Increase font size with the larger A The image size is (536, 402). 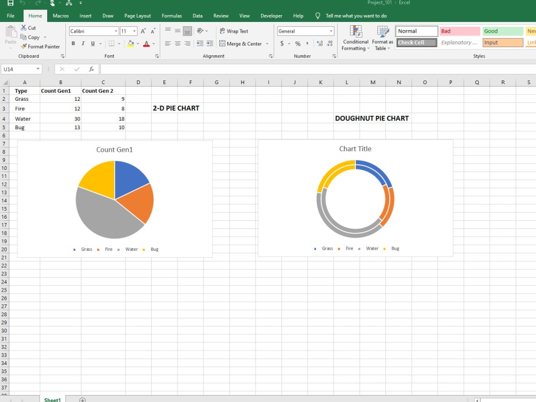143,31
